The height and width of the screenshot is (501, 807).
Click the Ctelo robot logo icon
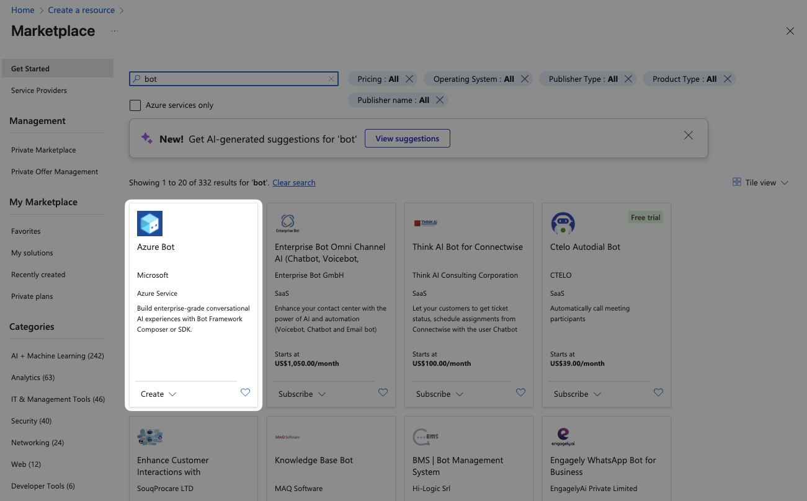(563, 223)
